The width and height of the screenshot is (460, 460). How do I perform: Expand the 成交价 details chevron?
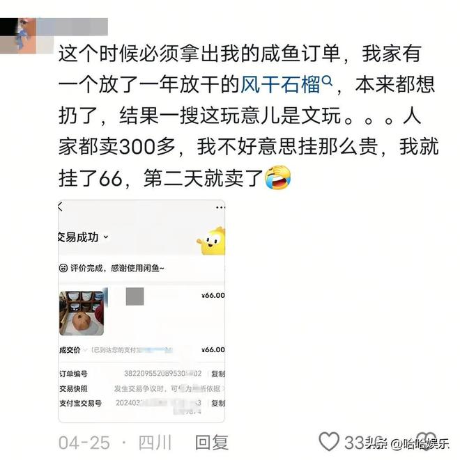point(85,349)
